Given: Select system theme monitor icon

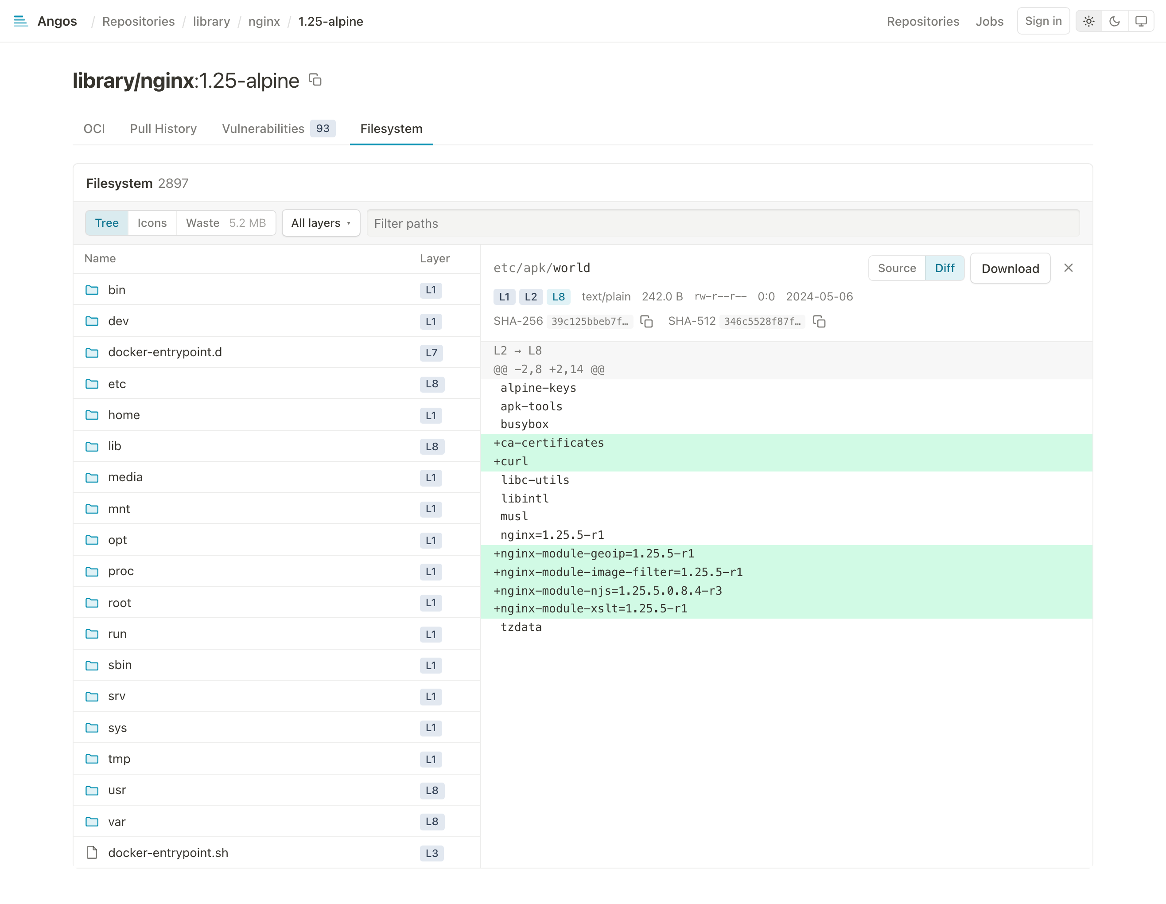Looking at the screenshot, I should pyautogui.click(x=1140, y=21).
